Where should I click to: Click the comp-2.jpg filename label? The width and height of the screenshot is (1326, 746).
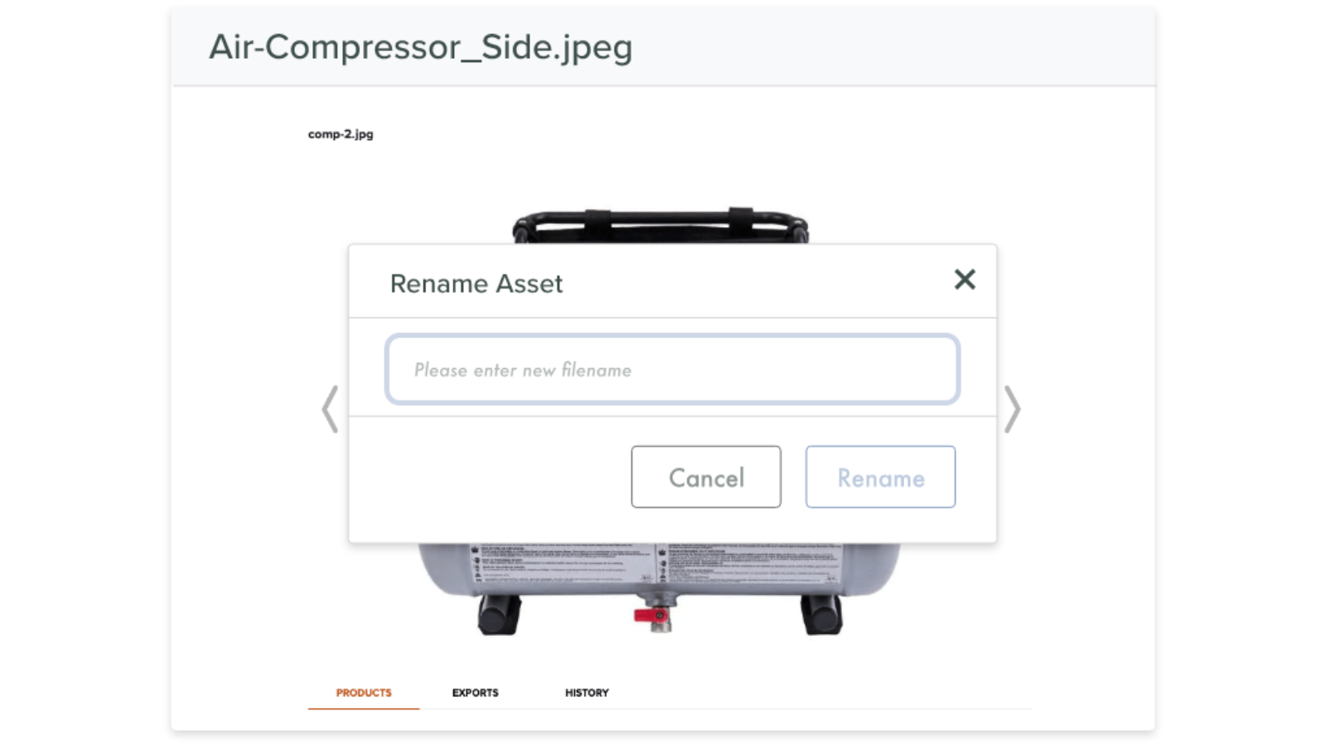point(341,134)
